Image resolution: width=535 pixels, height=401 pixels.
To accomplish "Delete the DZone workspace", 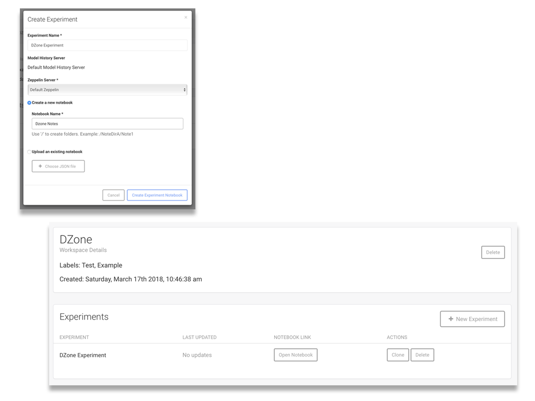I will click(493, 252).
